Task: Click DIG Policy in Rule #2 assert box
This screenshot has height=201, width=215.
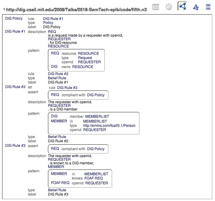Action: coord(96,95)
